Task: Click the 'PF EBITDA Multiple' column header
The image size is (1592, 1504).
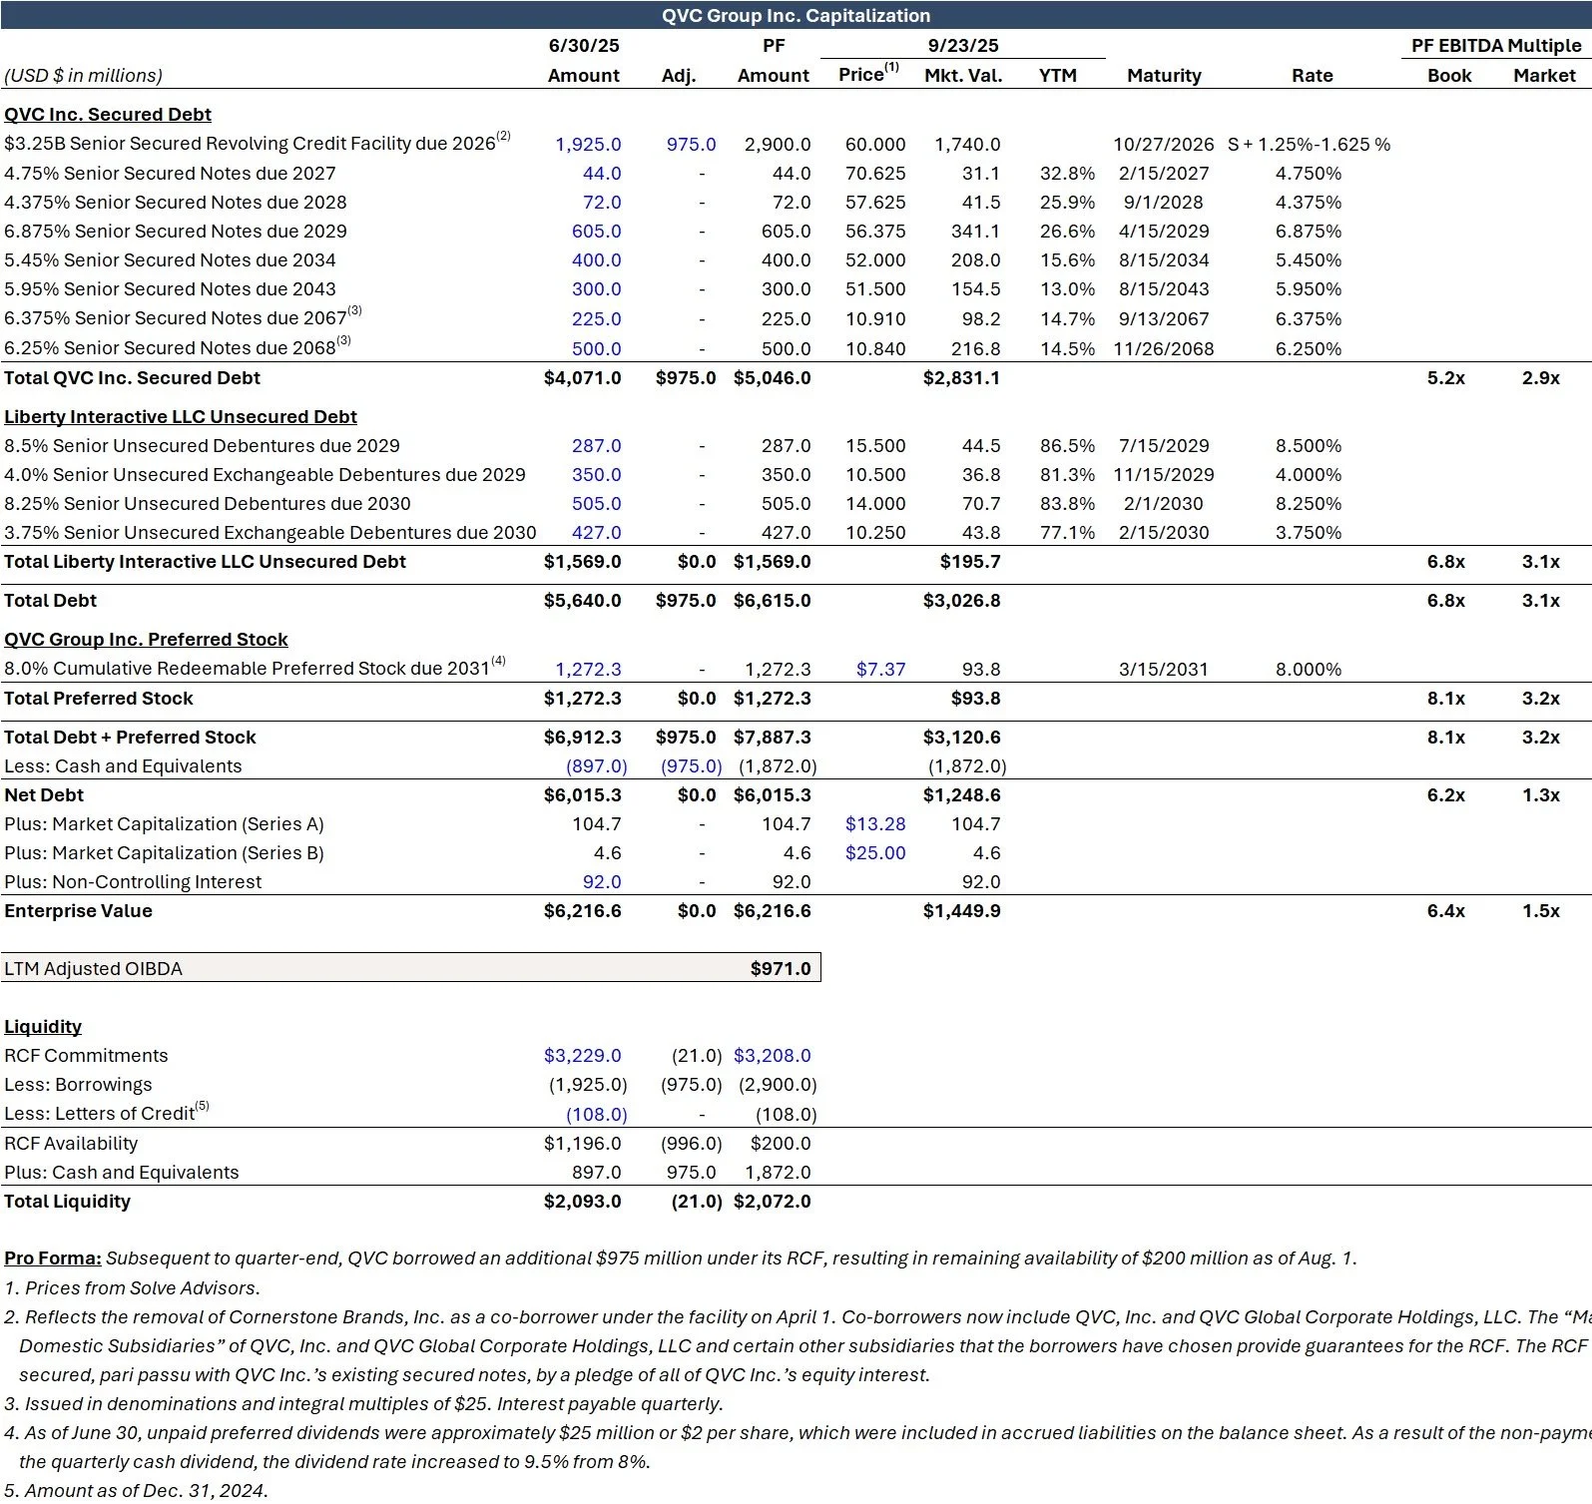Action: click(x=1496, y=45)
